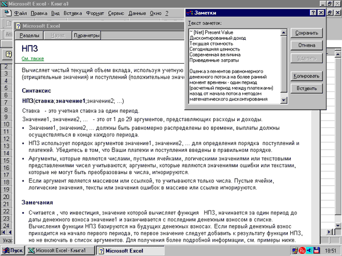Click the worksheet horizontal scroll right arrow
342x256 pixels.
[x=329, y=232]
